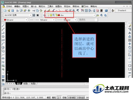Click the vertical scrollbar of drawing area

click(x=126, y=50)
